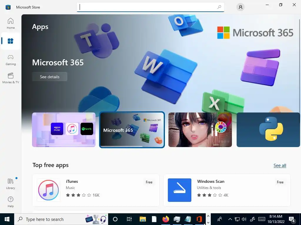Open the Windows Ink pen tray icon
This screenshot has height=225, width=301.
[252, 219]
